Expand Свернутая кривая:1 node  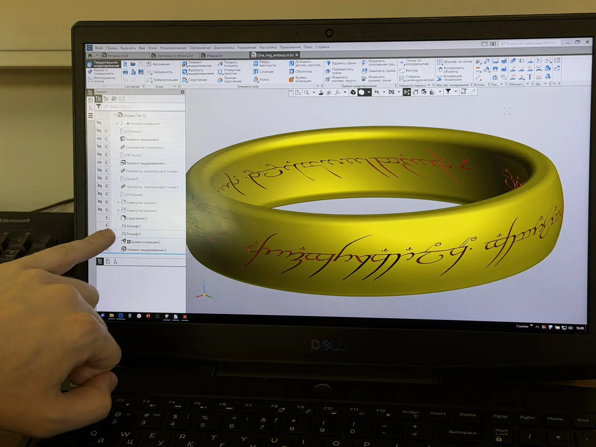tap(119, 203)
